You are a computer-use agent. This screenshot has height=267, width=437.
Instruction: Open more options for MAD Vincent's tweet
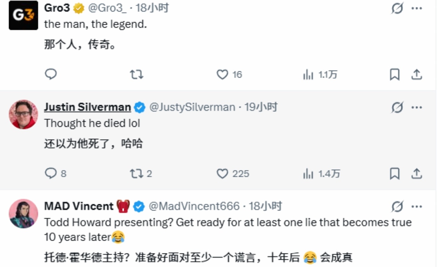tap(417, 207)
